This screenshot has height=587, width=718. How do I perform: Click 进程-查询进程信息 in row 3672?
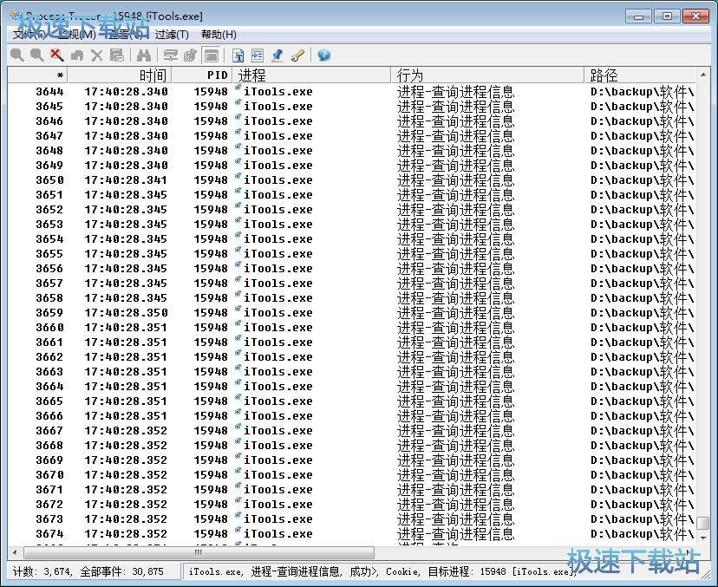(x=455, y=504)
